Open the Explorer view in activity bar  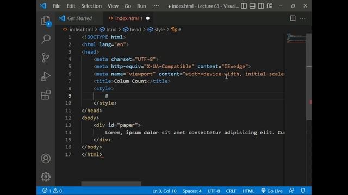(46, 21)
